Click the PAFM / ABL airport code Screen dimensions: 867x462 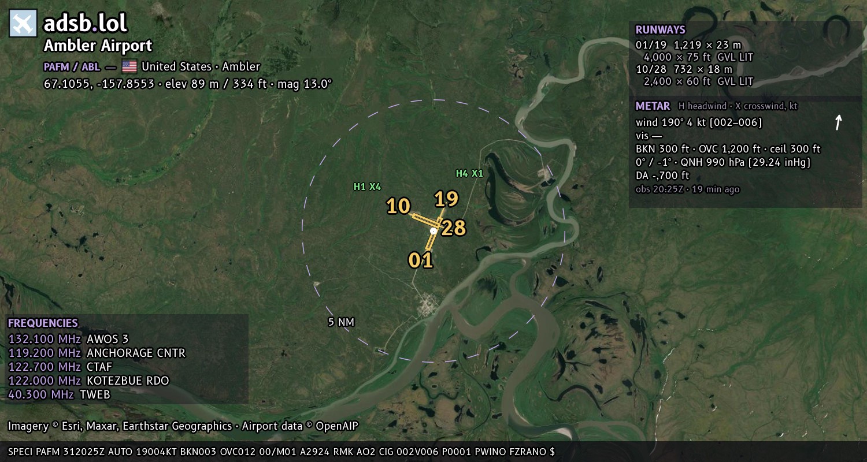pyautogui.click(x=72, y=67)
